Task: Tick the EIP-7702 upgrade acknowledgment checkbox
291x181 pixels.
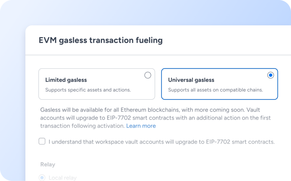Action: pyautogui.click(x=42, y=142)
